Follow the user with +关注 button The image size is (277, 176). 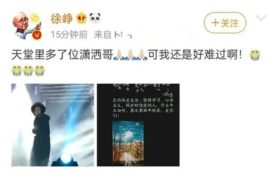tap(225, 23)
